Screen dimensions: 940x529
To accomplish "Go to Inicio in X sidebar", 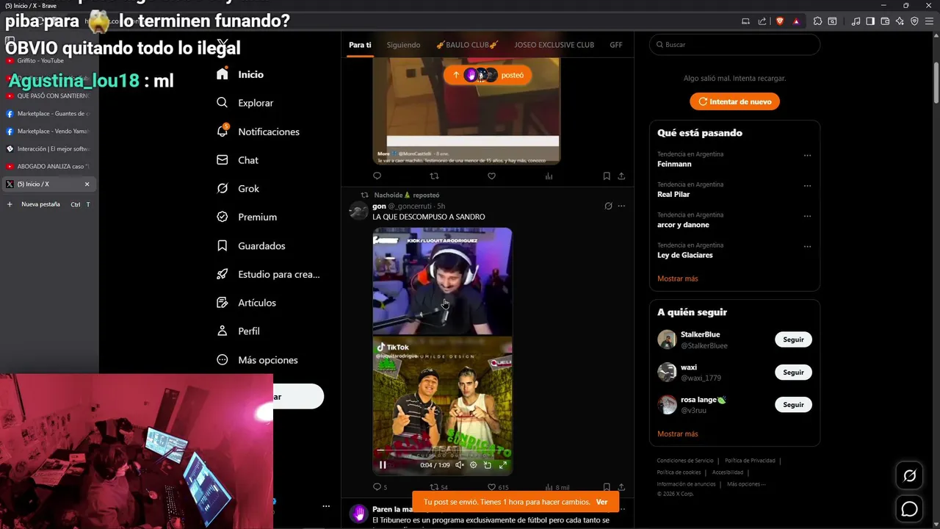I will point(240,74).
